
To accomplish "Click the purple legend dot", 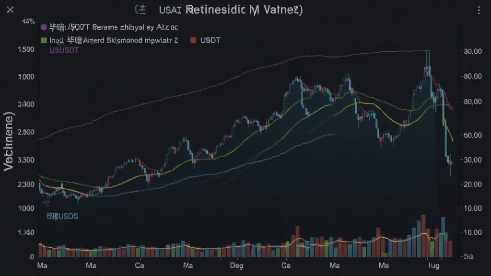I will [x=44, y=27].
